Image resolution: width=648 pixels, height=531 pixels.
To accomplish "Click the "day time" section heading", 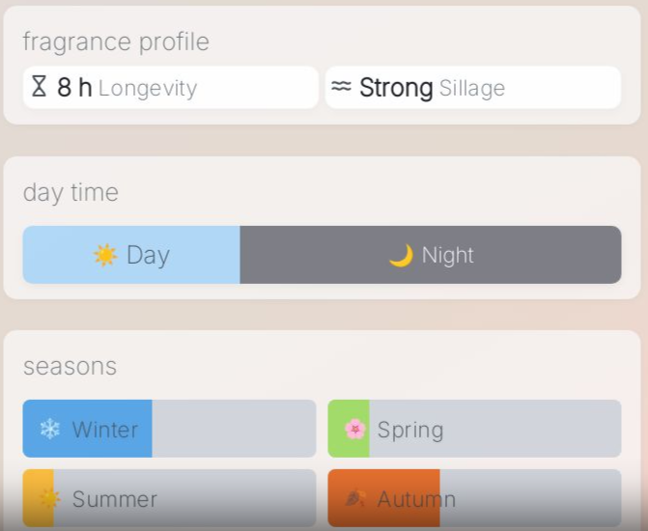I will 70,192.
